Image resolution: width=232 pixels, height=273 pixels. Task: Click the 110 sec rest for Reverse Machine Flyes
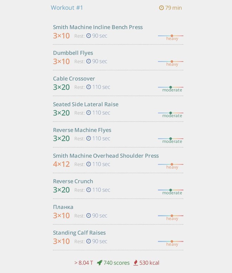(x=101, y=138)
